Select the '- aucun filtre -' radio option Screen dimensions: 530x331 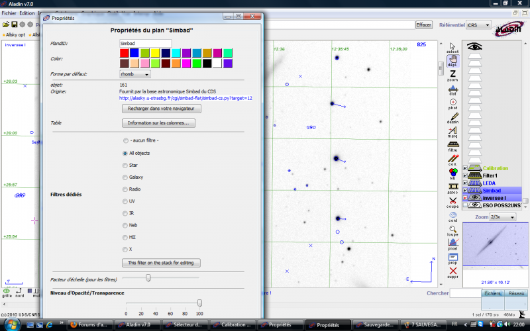[125, 140]
